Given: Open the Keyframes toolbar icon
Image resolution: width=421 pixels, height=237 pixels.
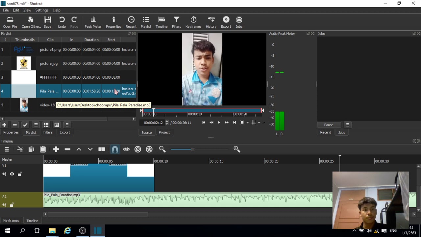Looking at the screenshot, I should click(x=193, y=22).
